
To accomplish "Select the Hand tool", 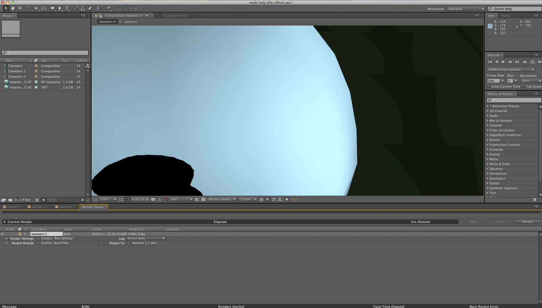I will tap(13, 8).
